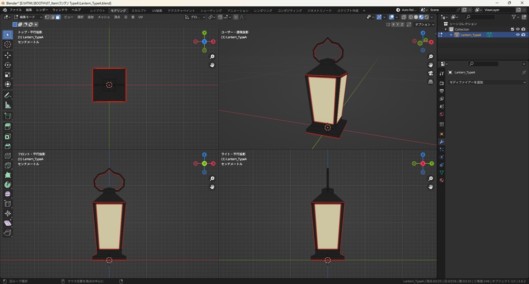Image resolution: width=529 pixels, height=284 pixels.
Task: Uncheck the Collection exclude checkbox
Action: tap(512, 29)
